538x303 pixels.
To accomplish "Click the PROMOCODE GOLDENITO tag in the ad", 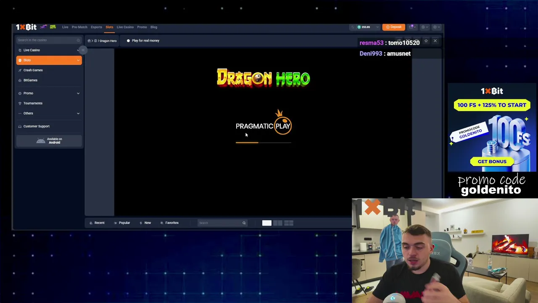I will [x=469, y=133].
